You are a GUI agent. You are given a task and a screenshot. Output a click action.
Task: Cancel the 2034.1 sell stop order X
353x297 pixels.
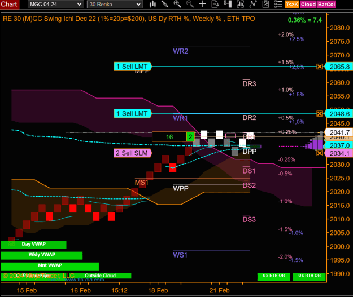[319, 153]
